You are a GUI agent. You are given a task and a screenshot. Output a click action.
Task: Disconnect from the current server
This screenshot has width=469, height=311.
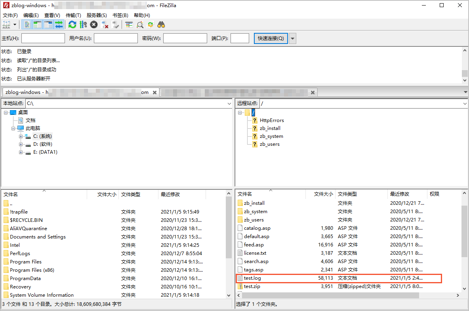[105, 25]
